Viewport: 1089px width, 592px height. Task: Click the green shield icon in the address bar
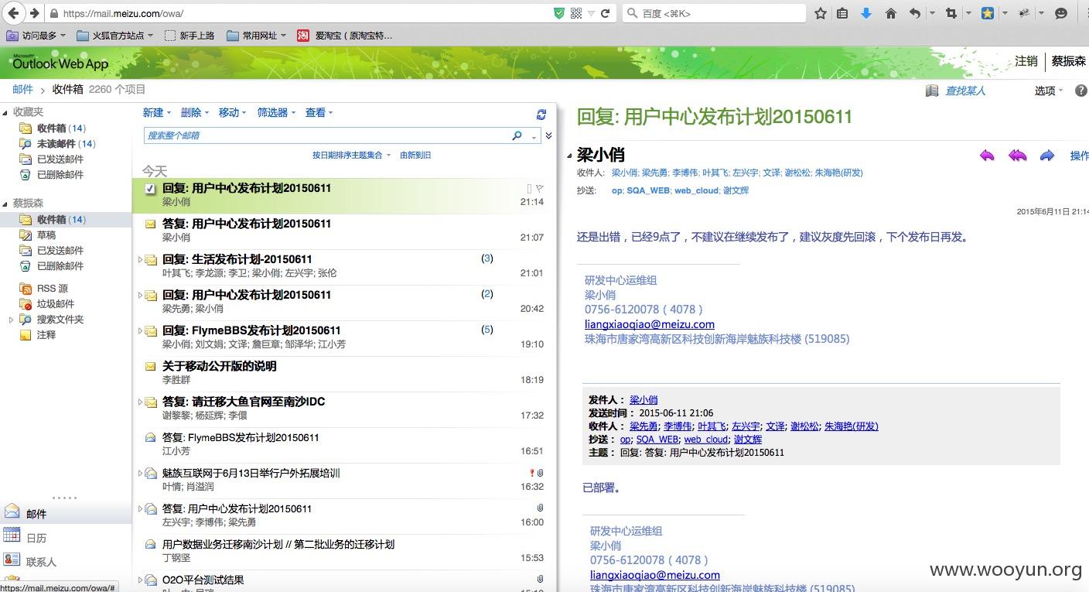[559, 13]
